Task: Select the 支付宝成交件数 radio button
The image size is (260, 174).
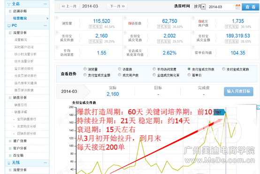Action: pos(189,69)
